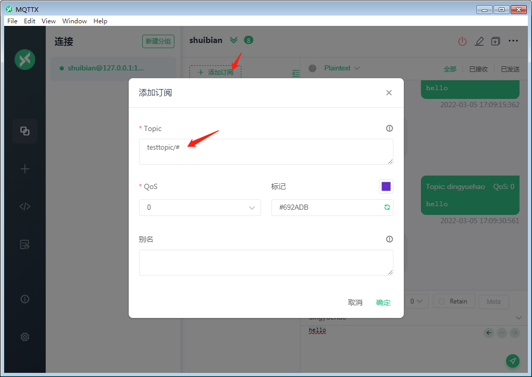The image size is (532, 377).
Task: Refresh the random color with the green icon
Action: tap(387, 208)
